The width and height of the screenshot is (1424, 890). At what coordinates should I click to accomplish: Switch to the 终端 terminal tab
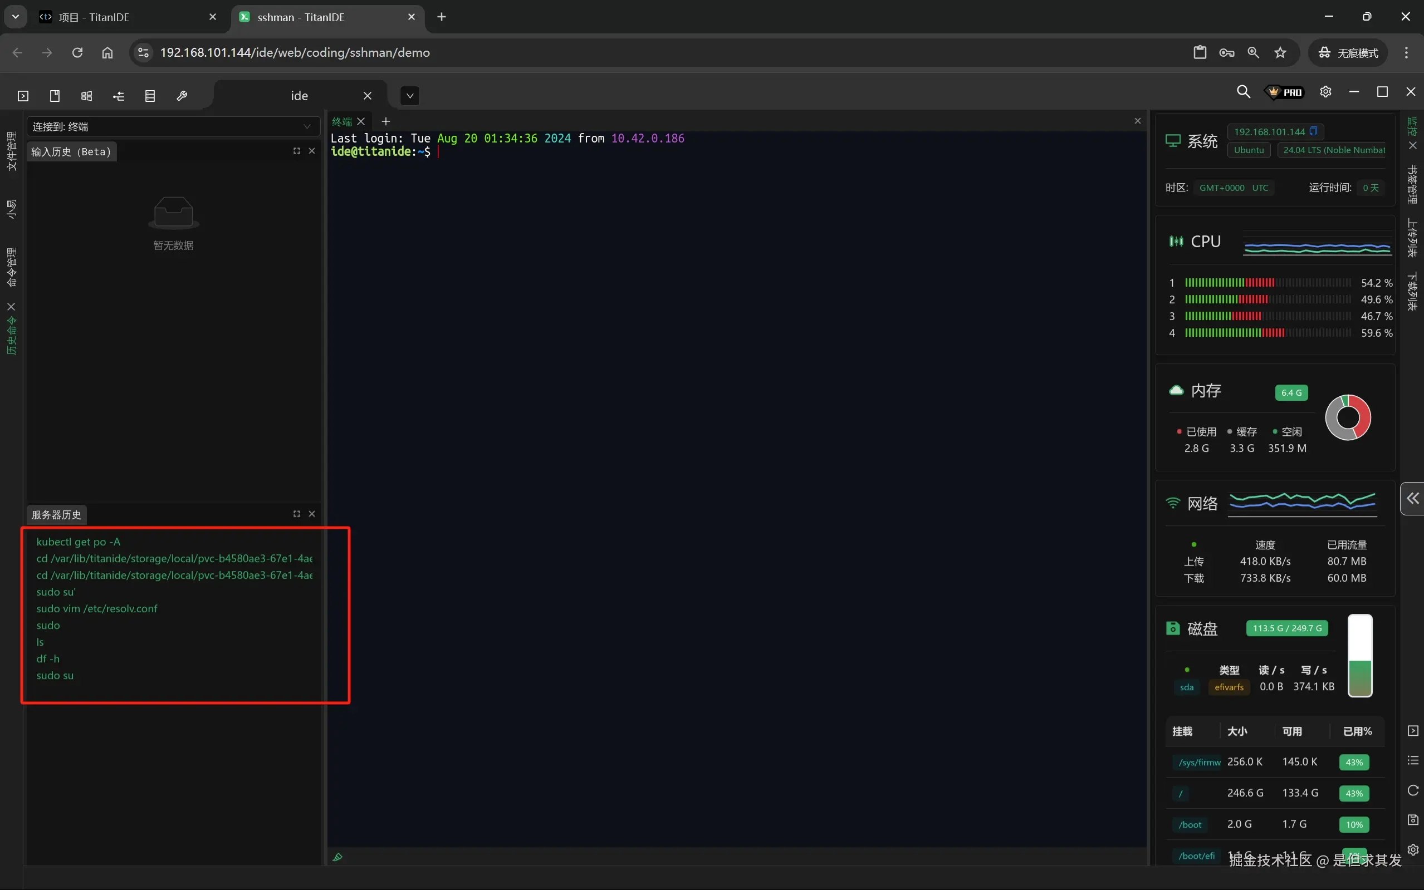(x=342, y=121)
